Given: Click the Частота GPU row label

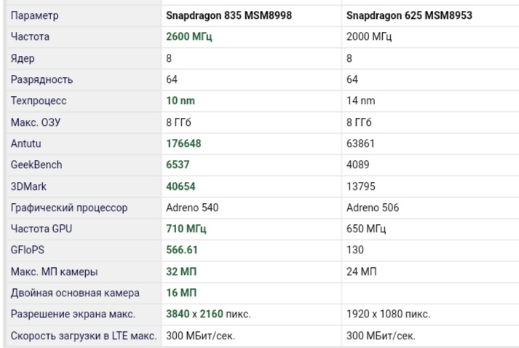Looking at the screenshot, I should click(41, 229).
